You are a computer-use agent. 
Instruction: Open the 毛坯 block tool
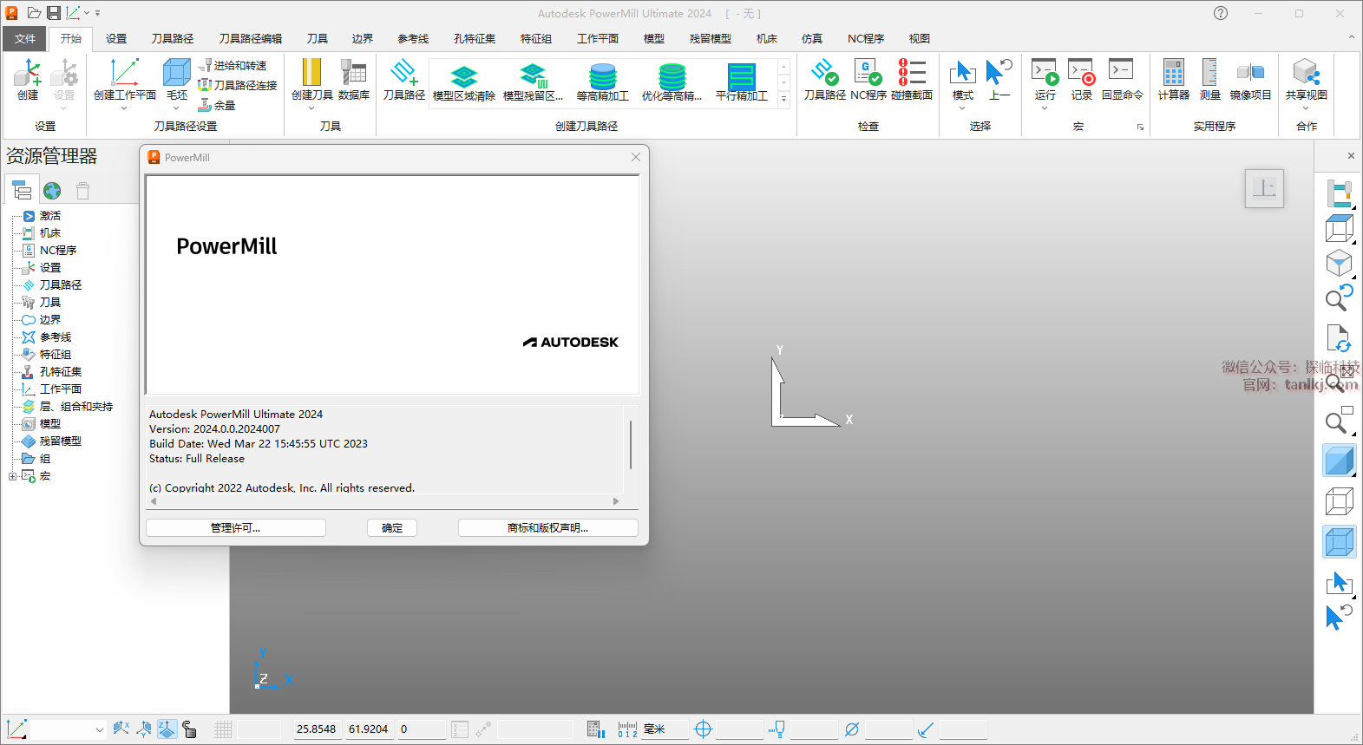[x=177, y=74]
